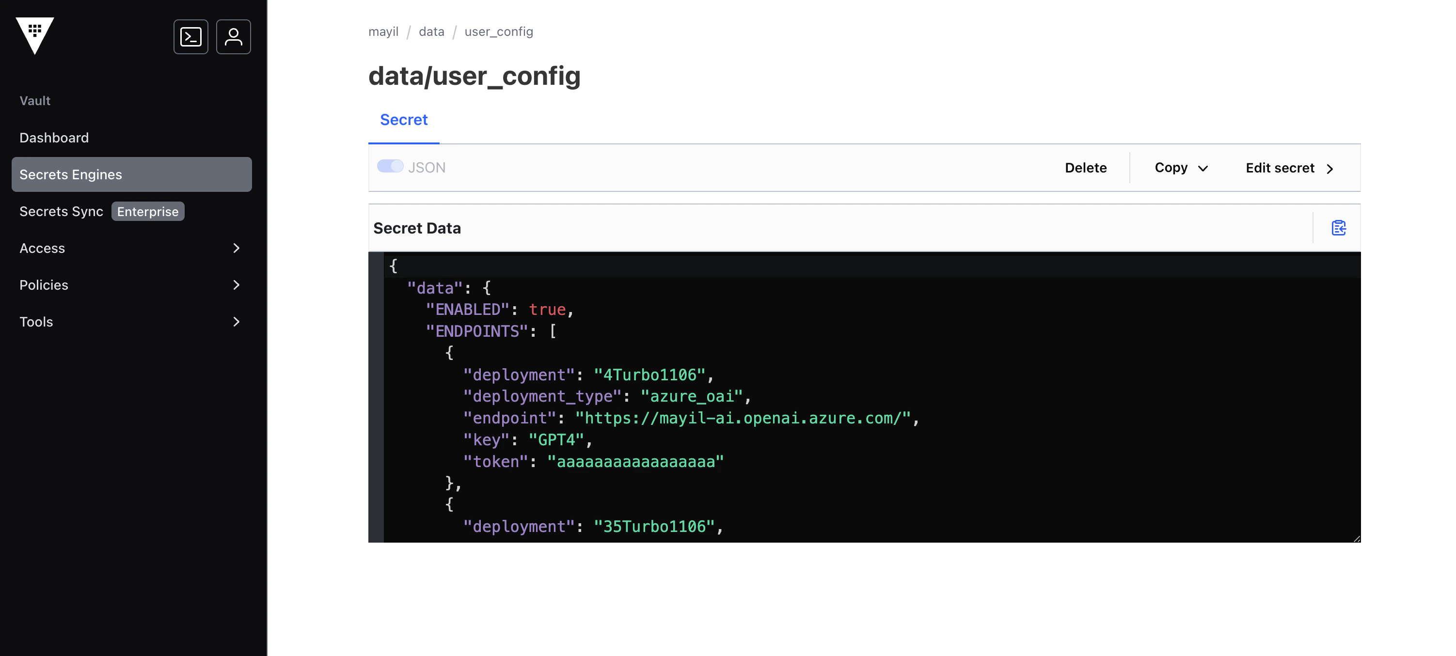The height and width of the screenshot is (656, 1456).
Task: Open Edit secret page
Action: [x=1290, y=168]
